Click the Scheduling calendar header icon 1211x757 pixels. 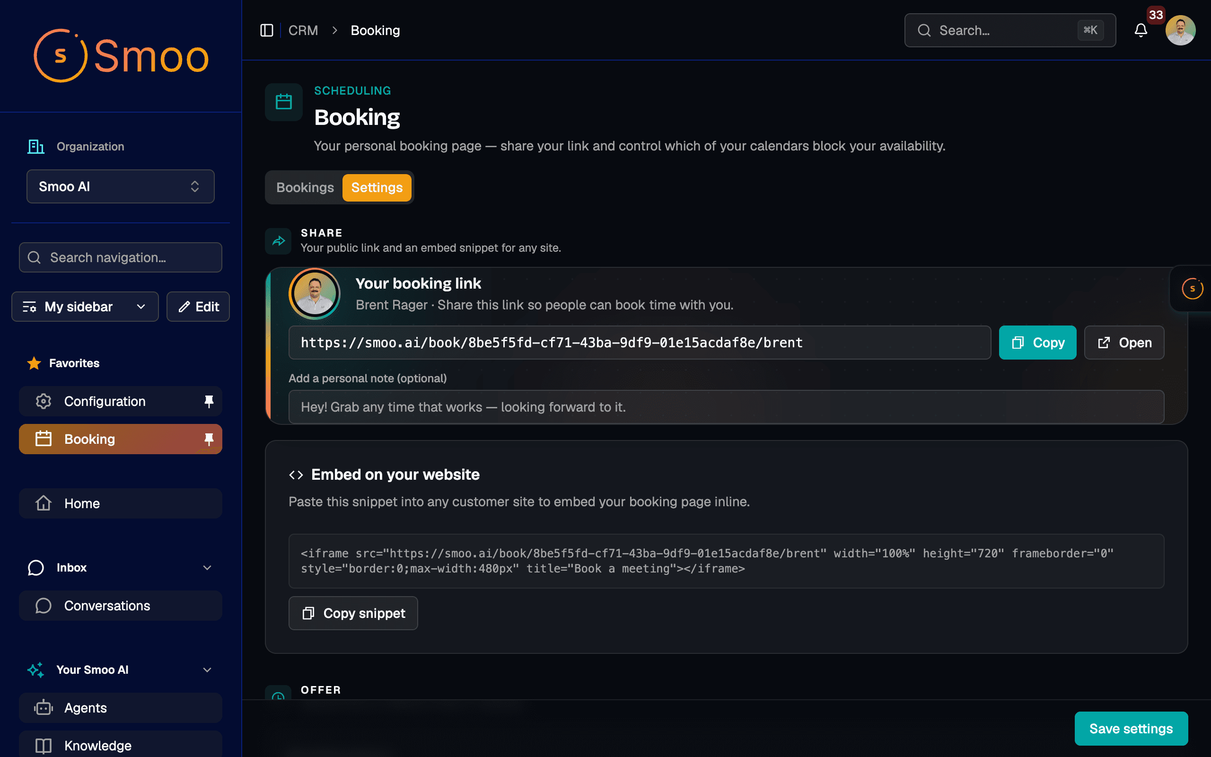[x=284, y=102]
